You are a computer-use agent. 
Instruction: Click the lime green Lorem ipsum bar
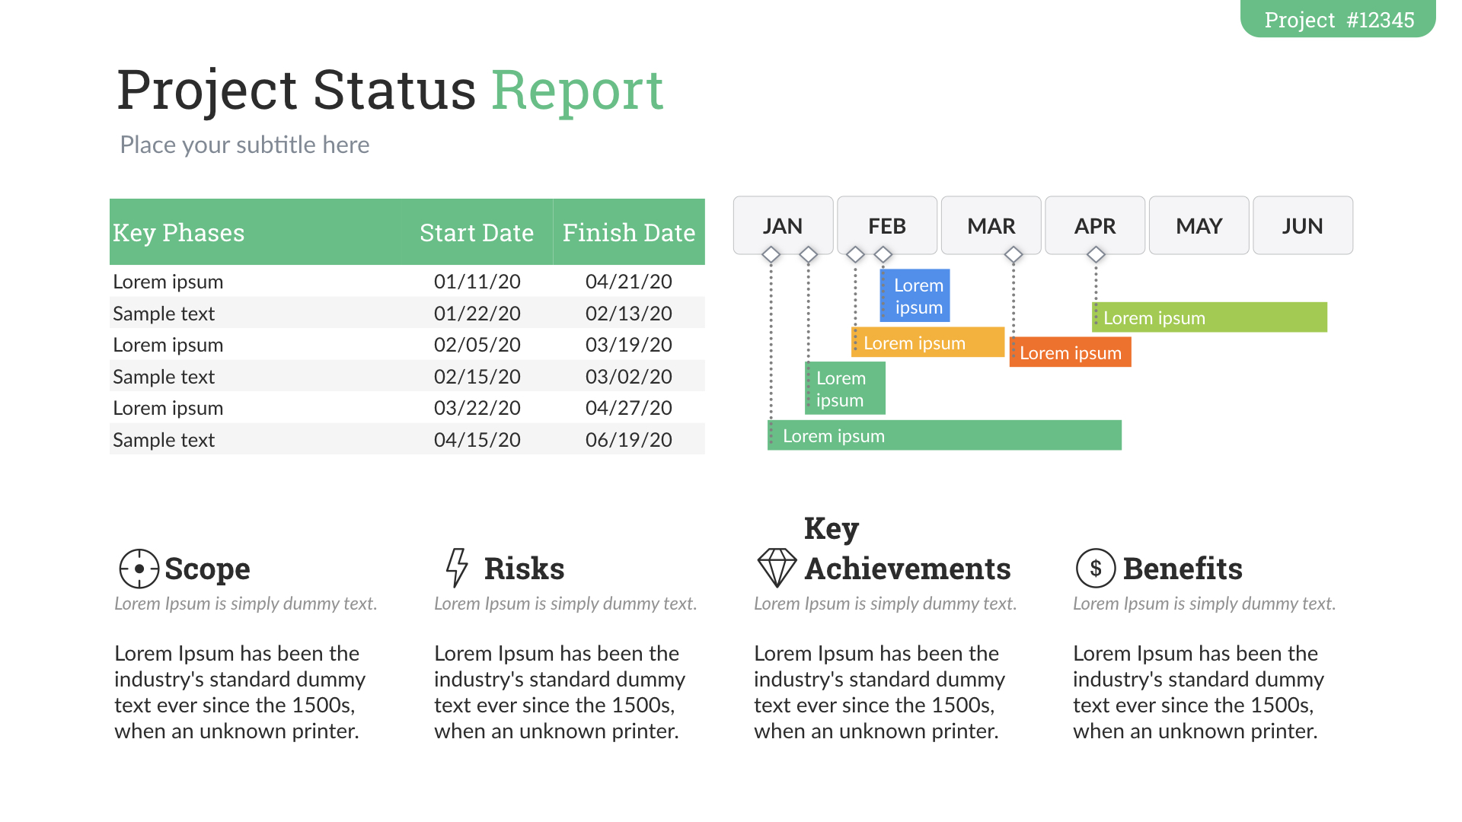[x=1210, y=317]
